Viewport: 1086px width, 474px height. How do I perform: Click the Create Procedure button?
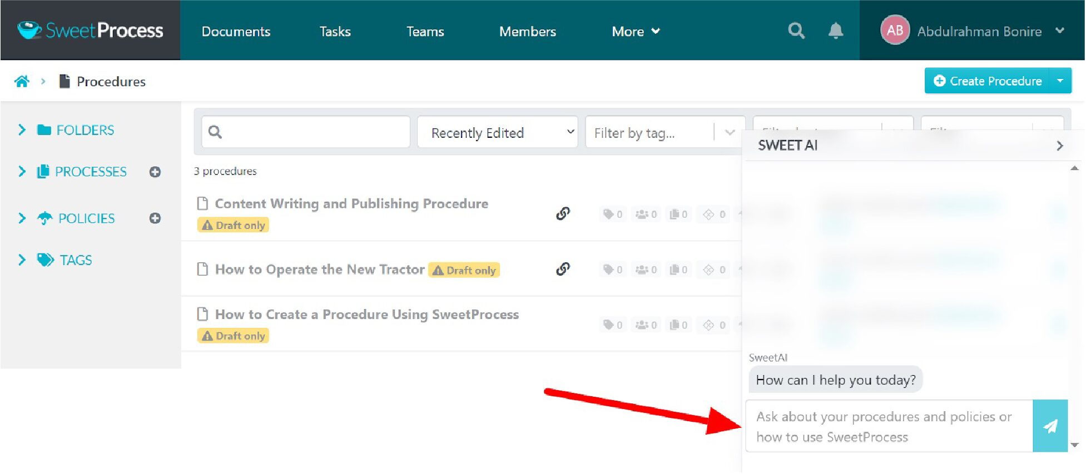pos(987,81)
